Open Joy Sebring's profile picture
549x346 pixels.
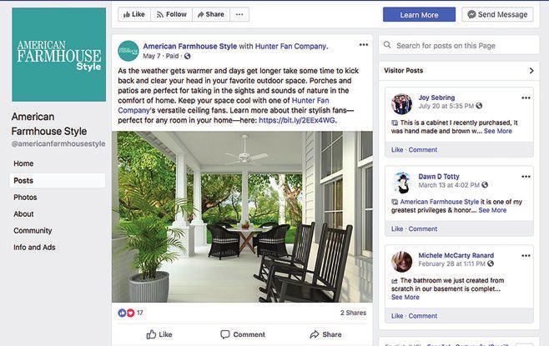pos(401,104)
